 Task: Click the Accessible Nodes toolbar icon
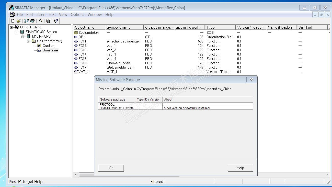[27, 21]
